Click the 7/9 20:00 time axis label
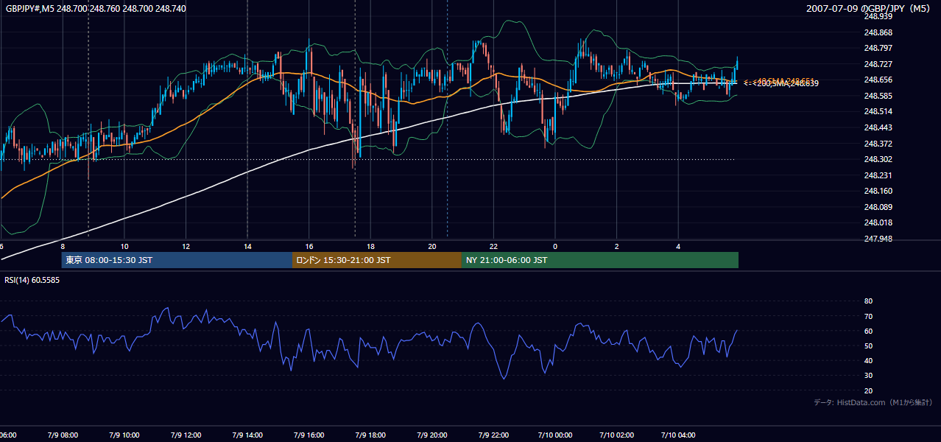 click(x=431, y=435)
